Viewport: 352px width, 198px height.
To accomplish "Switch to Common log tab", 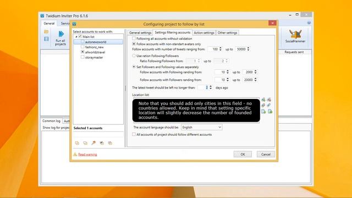I will click(51, 121).
